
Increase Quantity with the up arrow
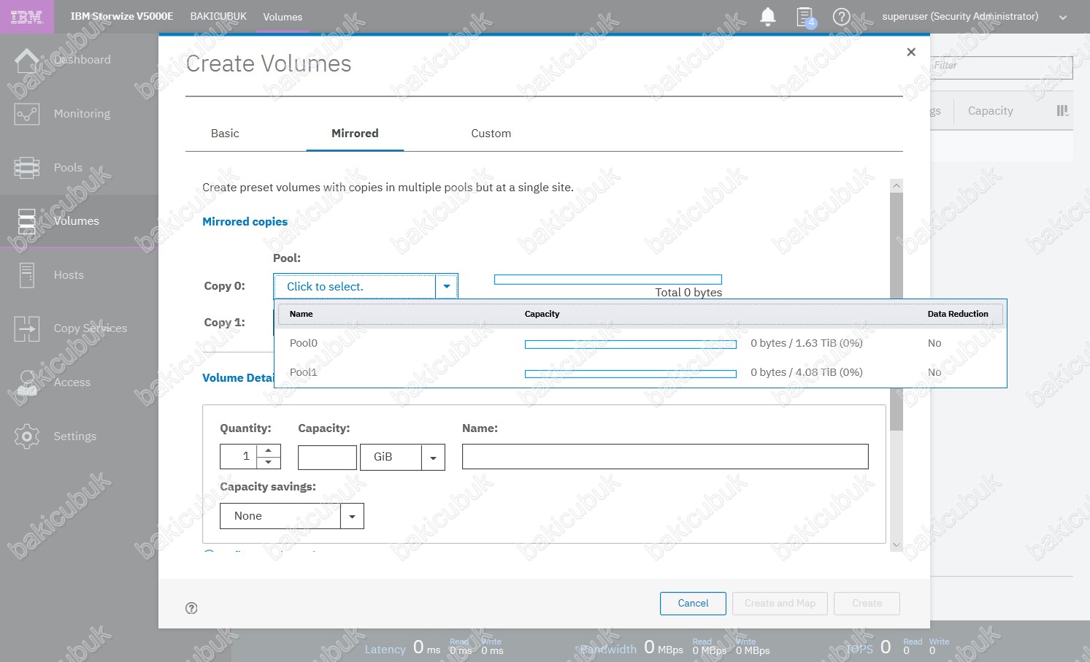(269, 451)
